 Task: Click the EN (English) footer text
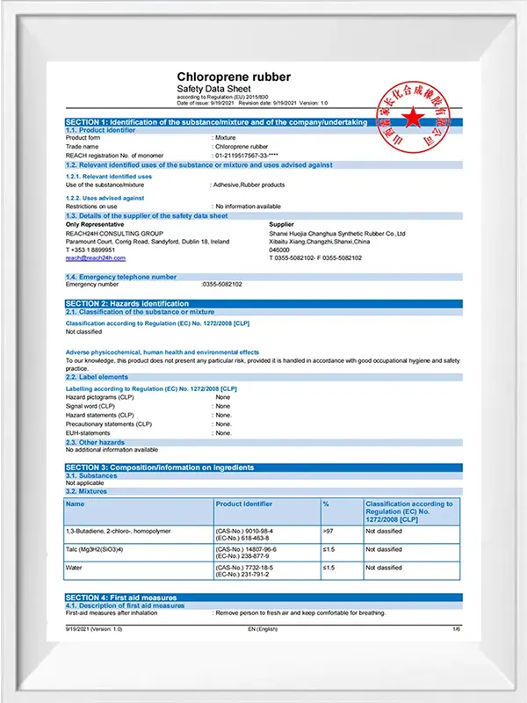(263, 630)
